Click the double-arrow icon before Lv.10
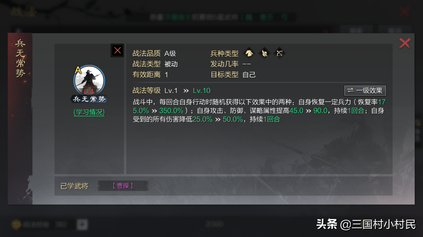 (186, 91)
